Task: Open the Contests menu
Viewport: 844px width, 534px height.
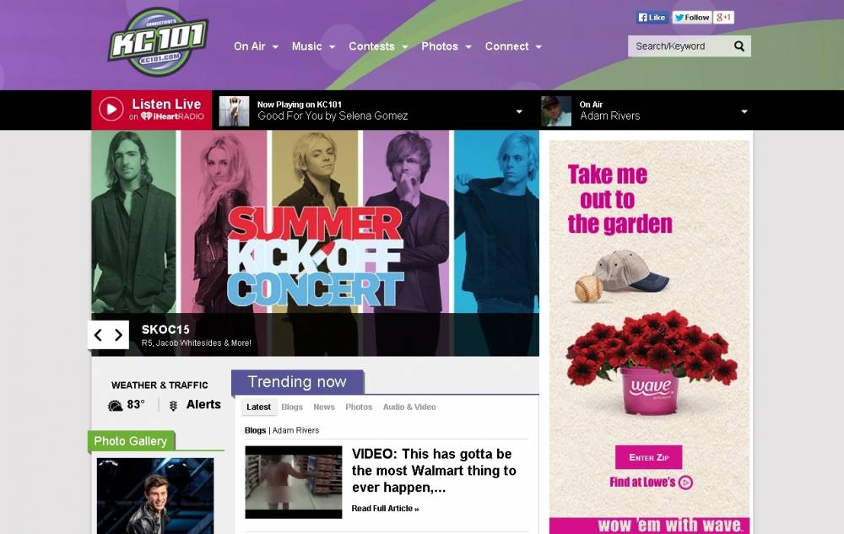Action: click(378, 46)
